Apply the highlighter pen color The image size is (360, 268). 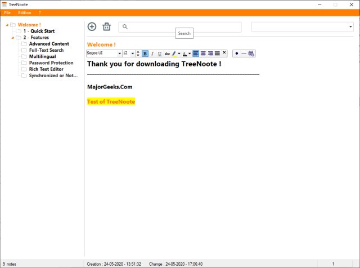point(174,53)
